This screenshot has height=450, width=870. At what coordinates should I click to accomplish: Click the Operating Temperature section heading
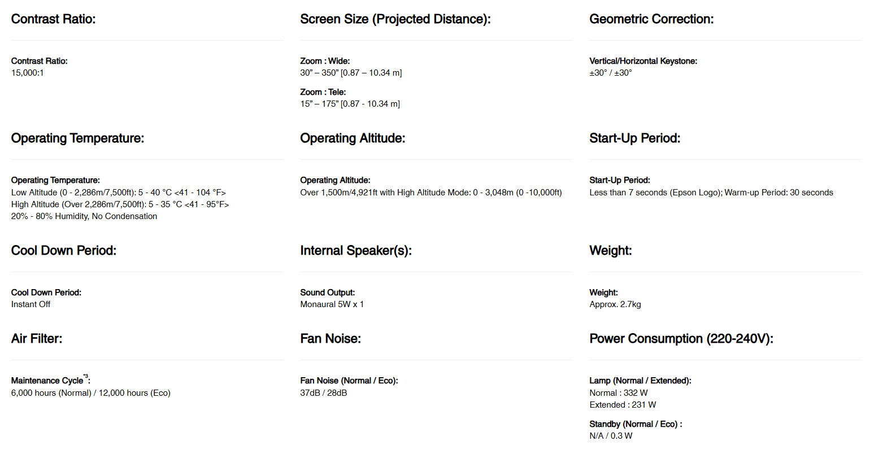(77, 138)
